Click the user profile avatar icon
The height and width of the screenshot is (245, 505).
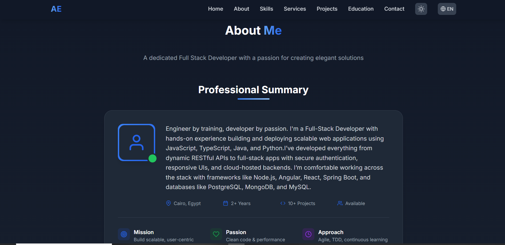pos(137,142)
